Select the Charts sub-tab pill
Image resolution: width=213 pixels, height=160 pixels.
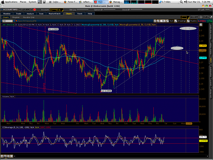(6, 17)
